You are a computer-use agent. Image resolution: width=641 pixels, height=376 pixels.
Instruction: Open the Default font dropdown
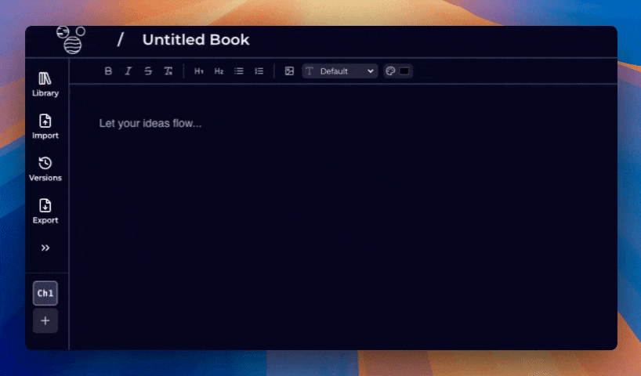pyautogui.click(x=340, y=71)
